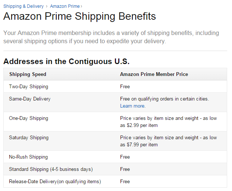The image size is (232, 191).
Task: Click Standard Shipping (4-5 business days) label
Action: pyautogui.click(x=51, y=169)
